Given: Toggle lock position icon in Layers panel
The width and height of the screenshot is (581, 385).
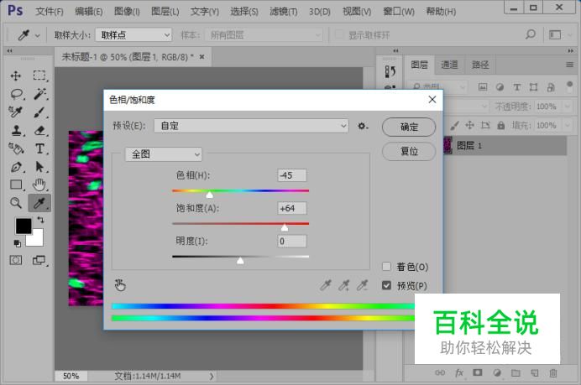Looking at the screenshot, I should coord(469,125).
